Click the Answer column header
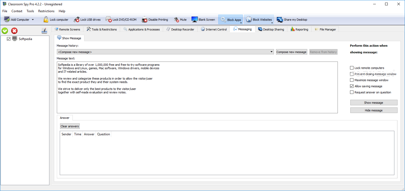Viewport: 405px width, 191px height. coord(89,134)
